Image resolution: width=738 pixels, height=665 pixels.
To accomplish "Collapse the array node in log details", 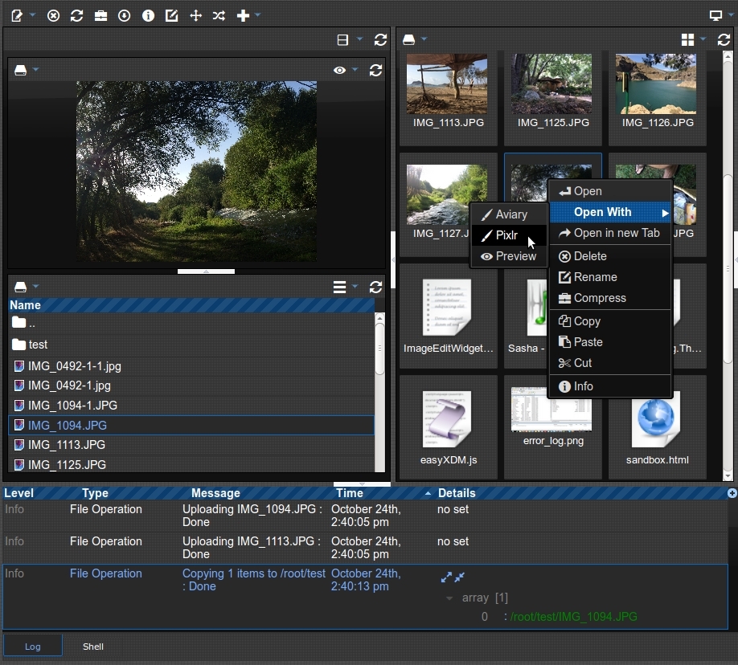I will pos(449,598).
